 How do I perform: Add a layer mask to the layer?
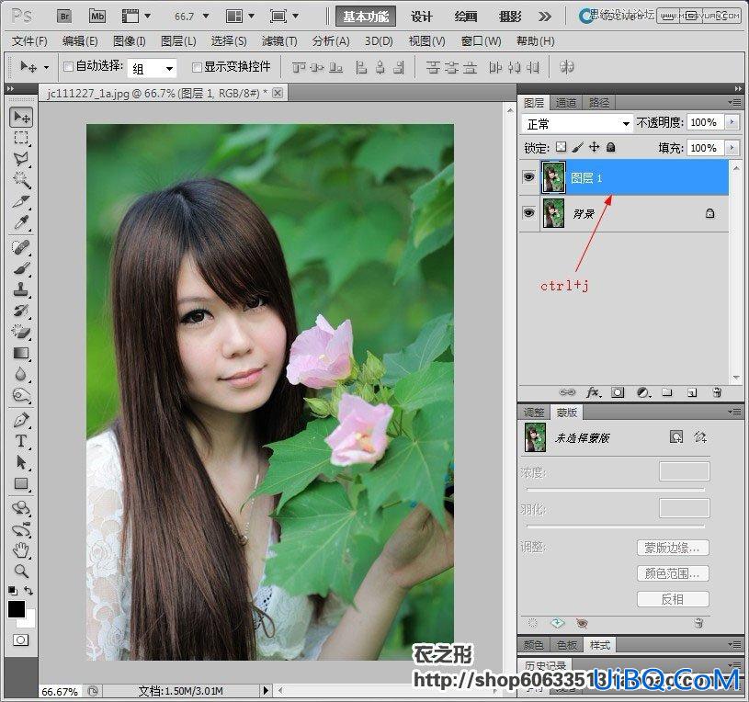618,392
